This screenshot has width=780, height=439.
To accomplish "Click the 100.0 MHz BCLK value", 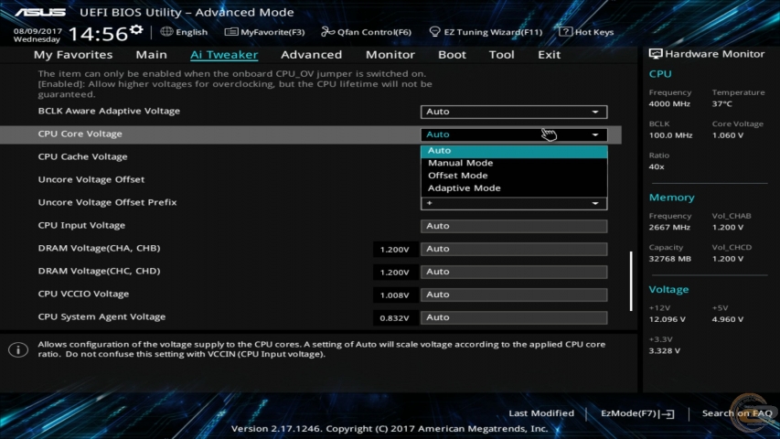I will (x=670, y=135).
